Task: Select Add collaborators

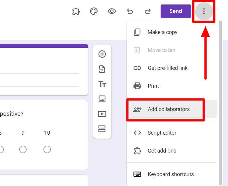Action: (x=172, y=109)
